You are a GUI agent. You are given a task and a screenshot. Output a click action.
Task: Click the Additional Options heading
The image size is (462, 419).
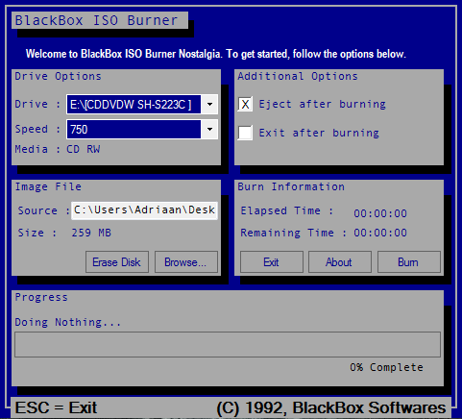click(298, 76)
